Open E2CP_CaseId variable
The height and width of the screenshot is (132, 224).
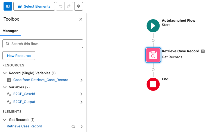click(24, 94)
